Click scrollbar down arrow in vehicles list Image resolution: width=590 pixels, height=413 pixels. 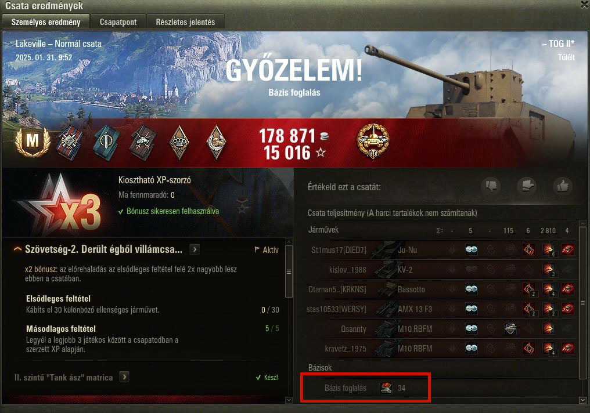[x=582, y=400]
